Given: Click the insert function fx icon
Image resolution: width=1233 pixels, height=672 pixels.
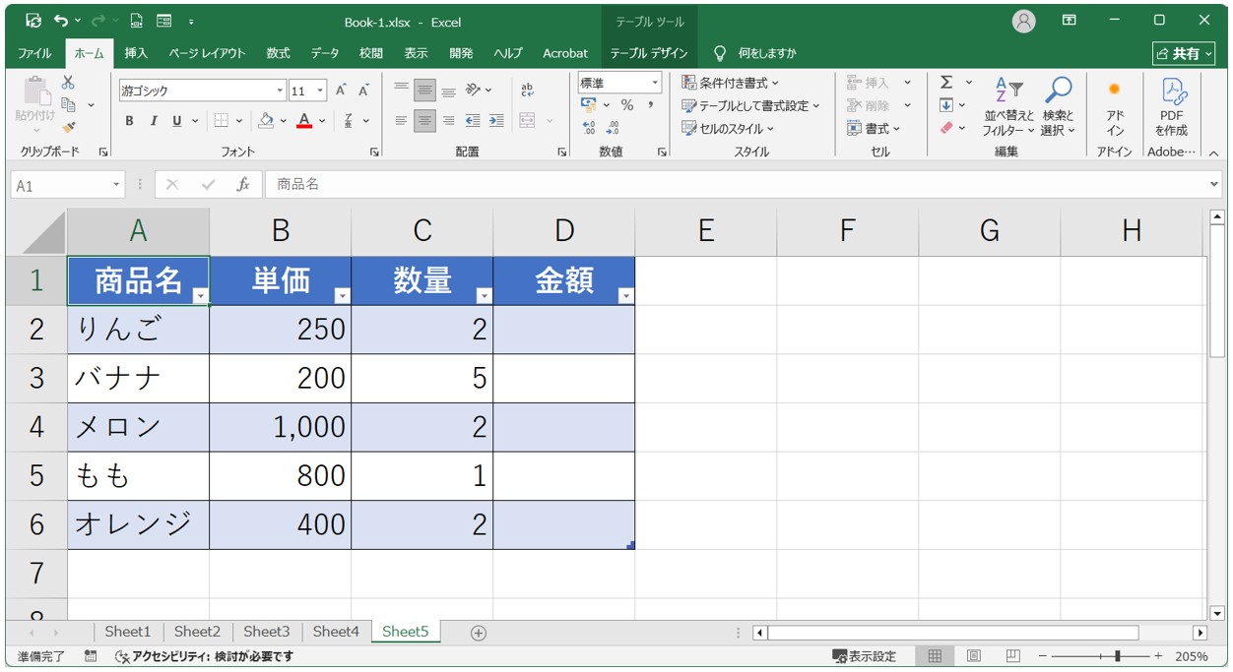Looking at the screenshot, I should [242, 184].
